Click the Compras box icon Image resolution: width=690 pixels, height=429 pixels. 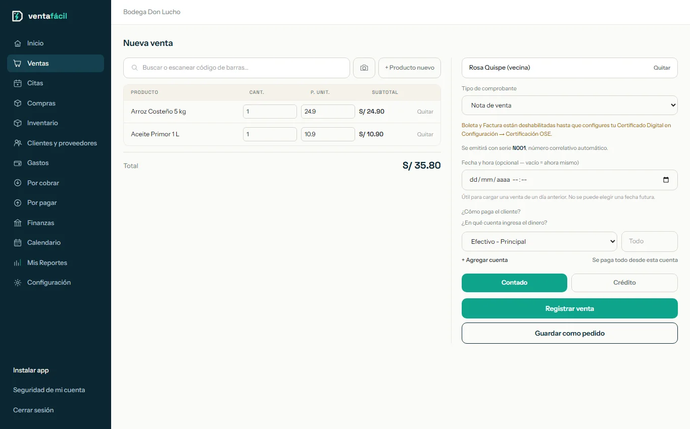click(18, 103)
